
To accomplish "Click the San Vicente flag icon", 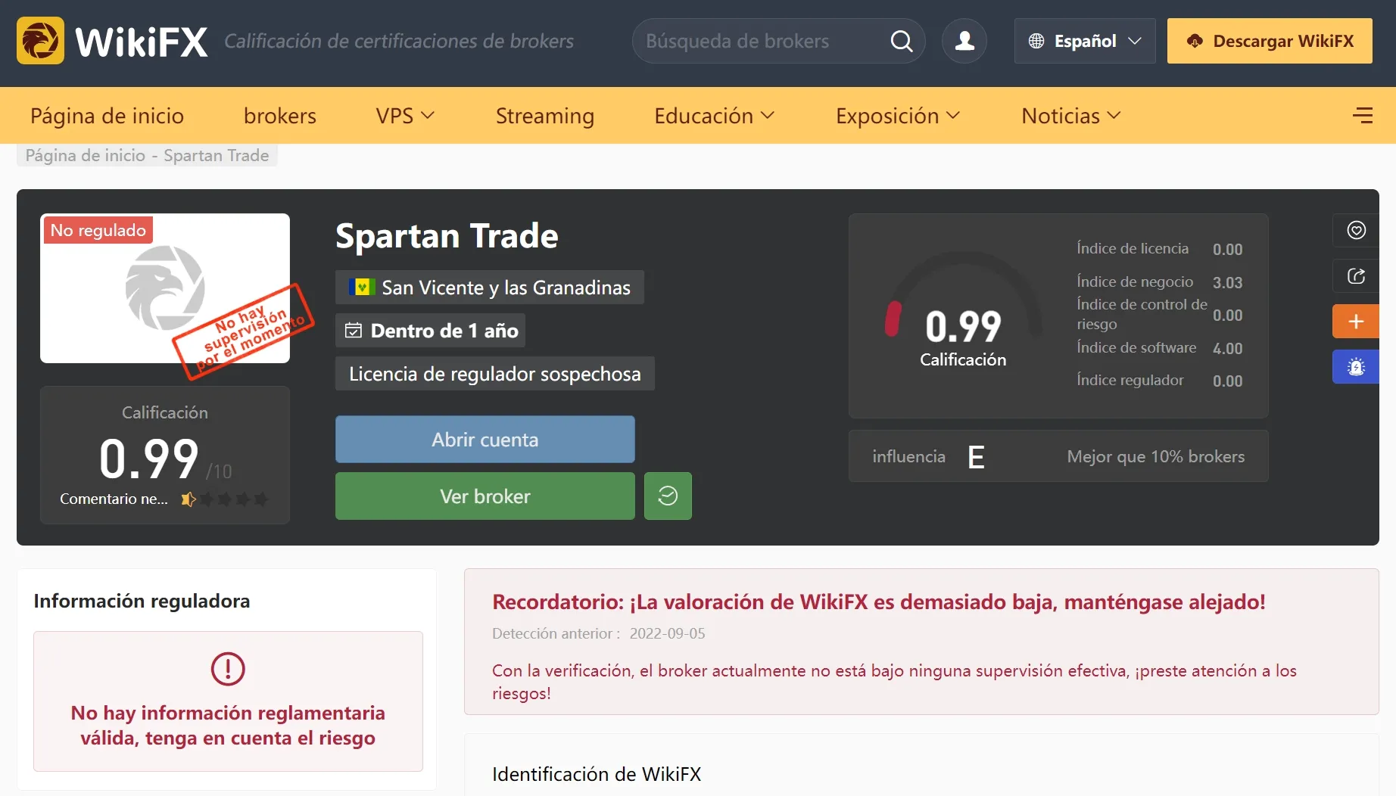I will [362, 288].
